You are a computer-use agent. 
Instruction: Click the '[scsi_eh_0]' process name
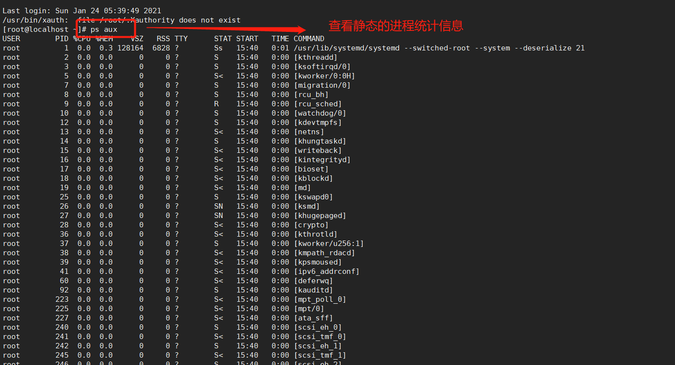[x=318, y=327]
